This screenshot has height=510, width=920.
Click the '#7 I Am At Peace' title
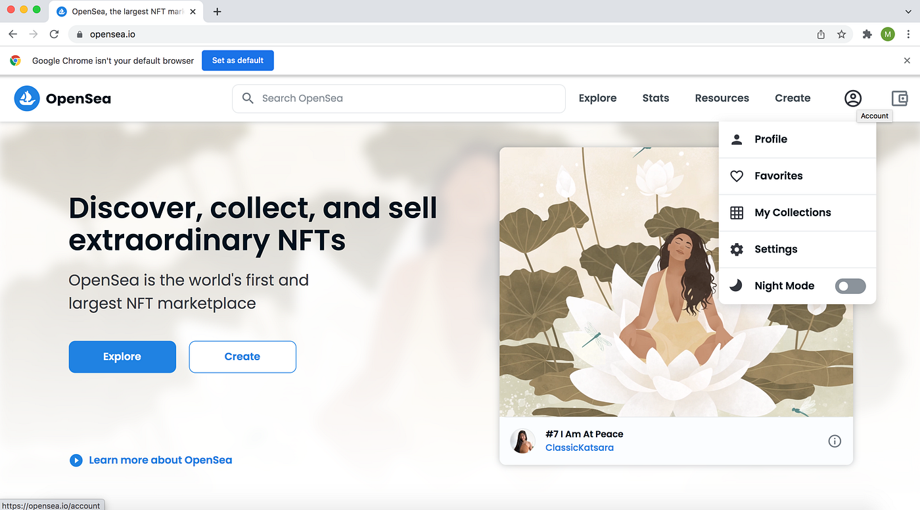click(584, 434)
